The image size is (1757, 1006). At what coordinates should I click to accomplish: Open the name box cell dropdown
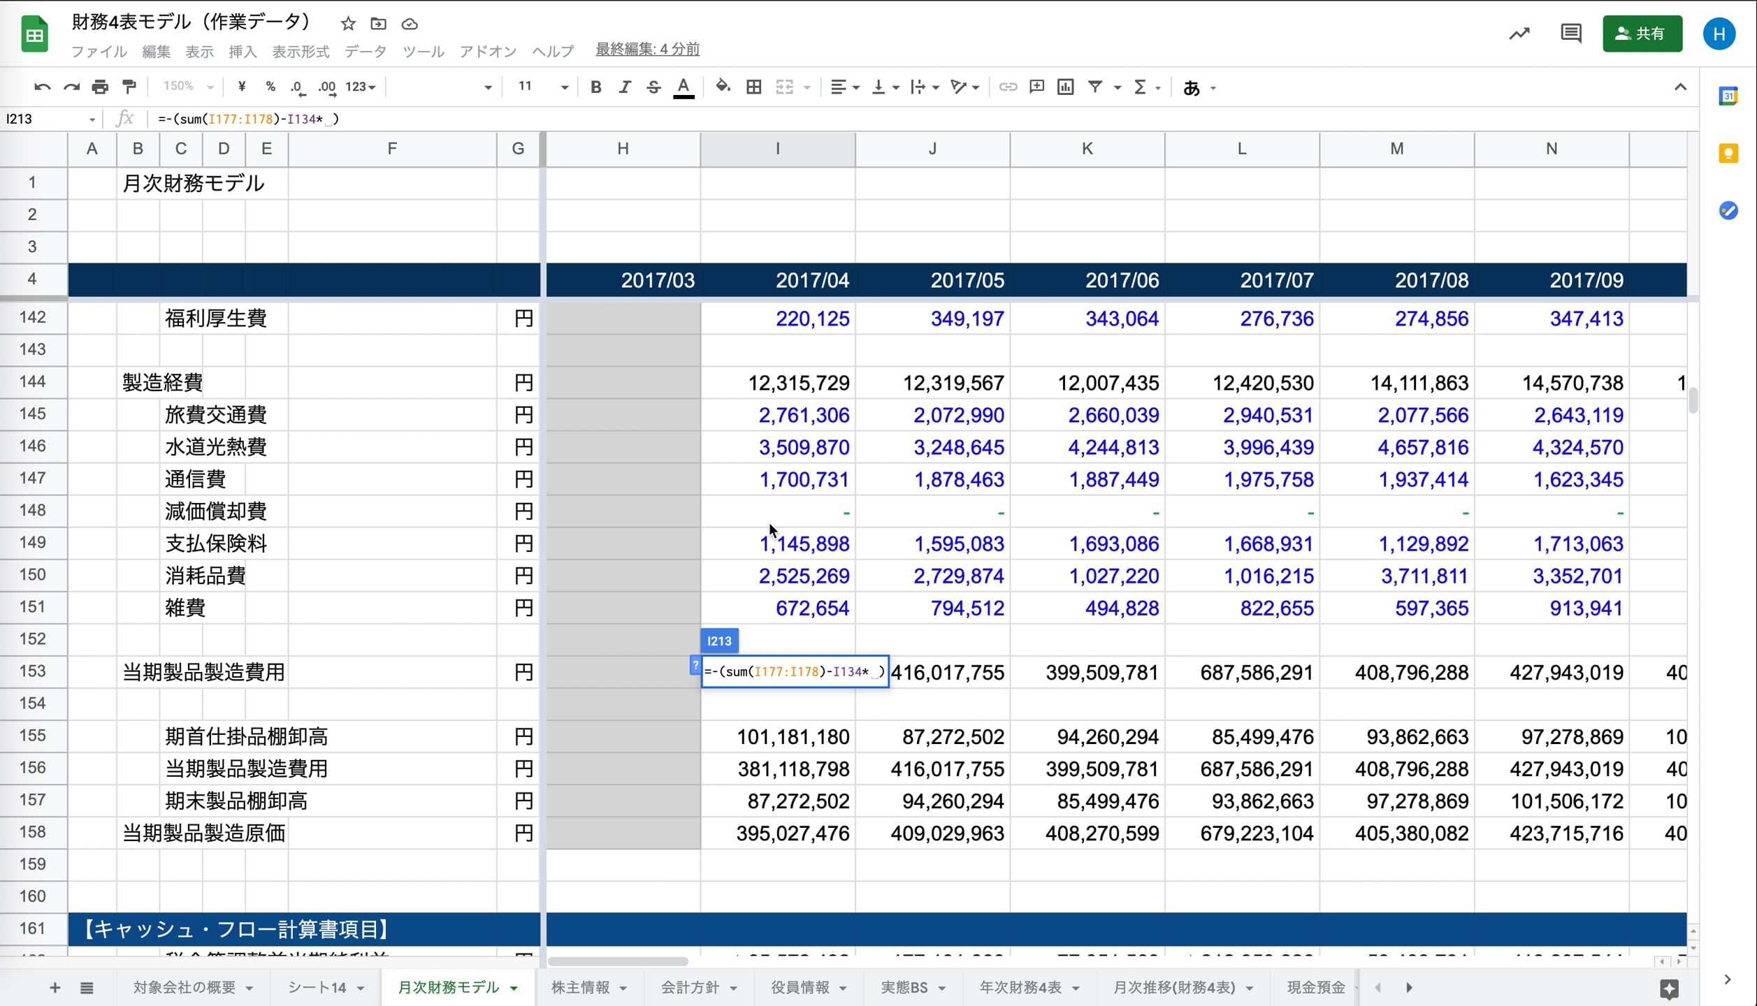[x=92, y=119]
